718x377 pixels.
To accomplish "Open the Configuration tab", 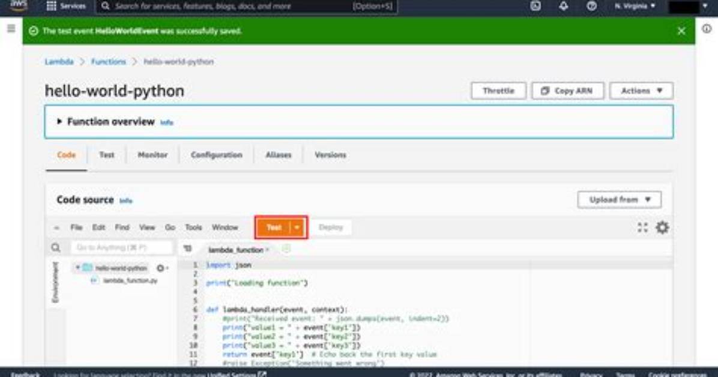I will point(217,155).
